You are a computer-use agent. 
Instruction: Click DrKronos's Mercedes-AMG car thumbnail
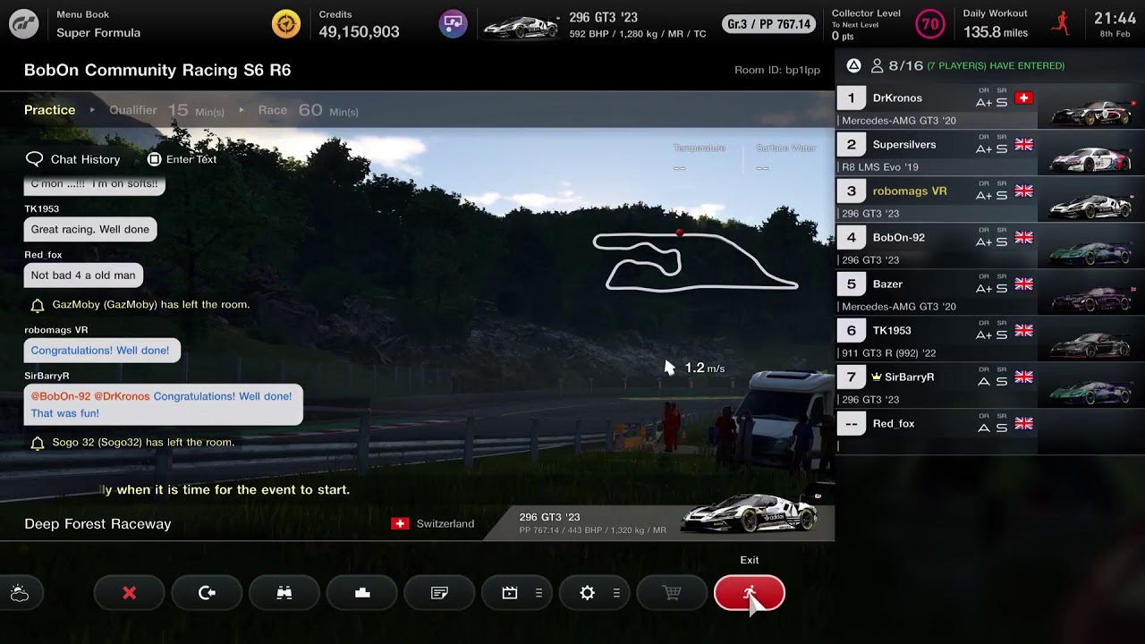pyautogui.click(x=1092, y=113)
